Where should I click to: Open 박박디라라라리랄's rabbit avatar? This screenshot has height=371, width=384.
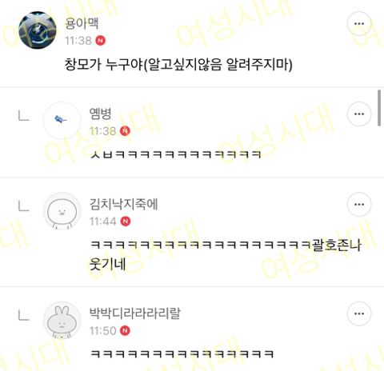(x=62, y=321)
